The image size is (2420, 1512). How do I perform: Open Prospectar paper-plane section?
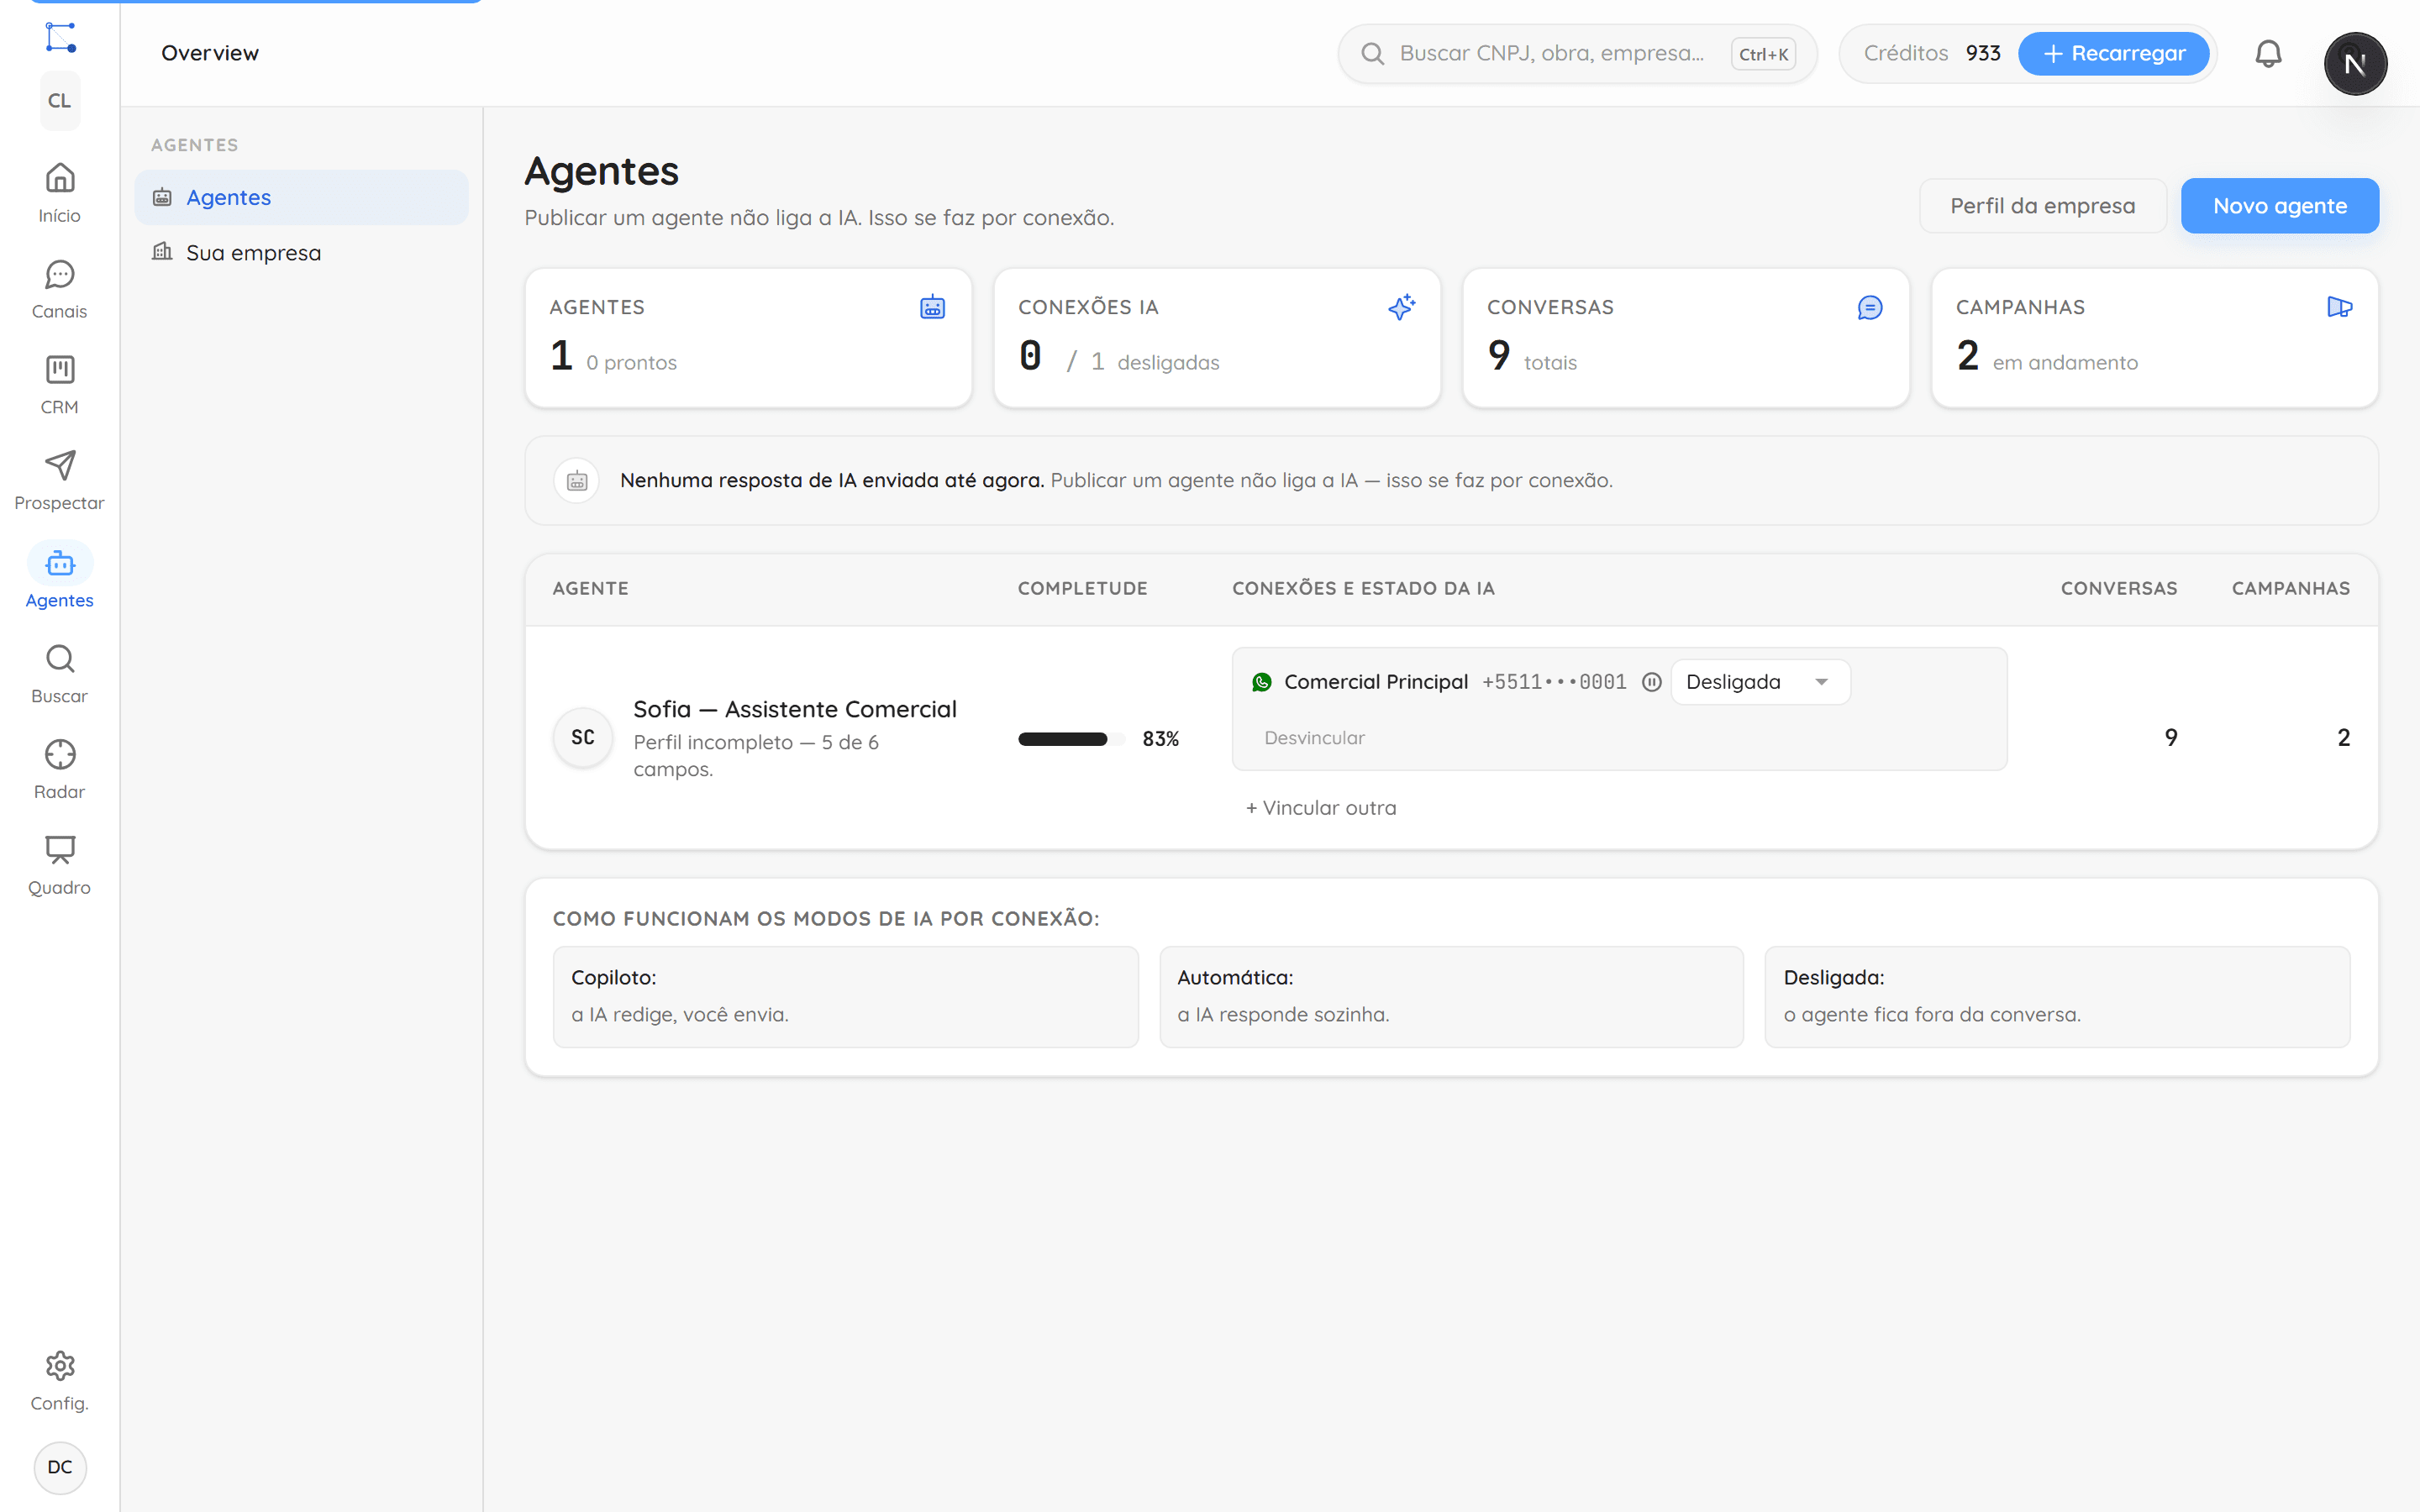60,481
